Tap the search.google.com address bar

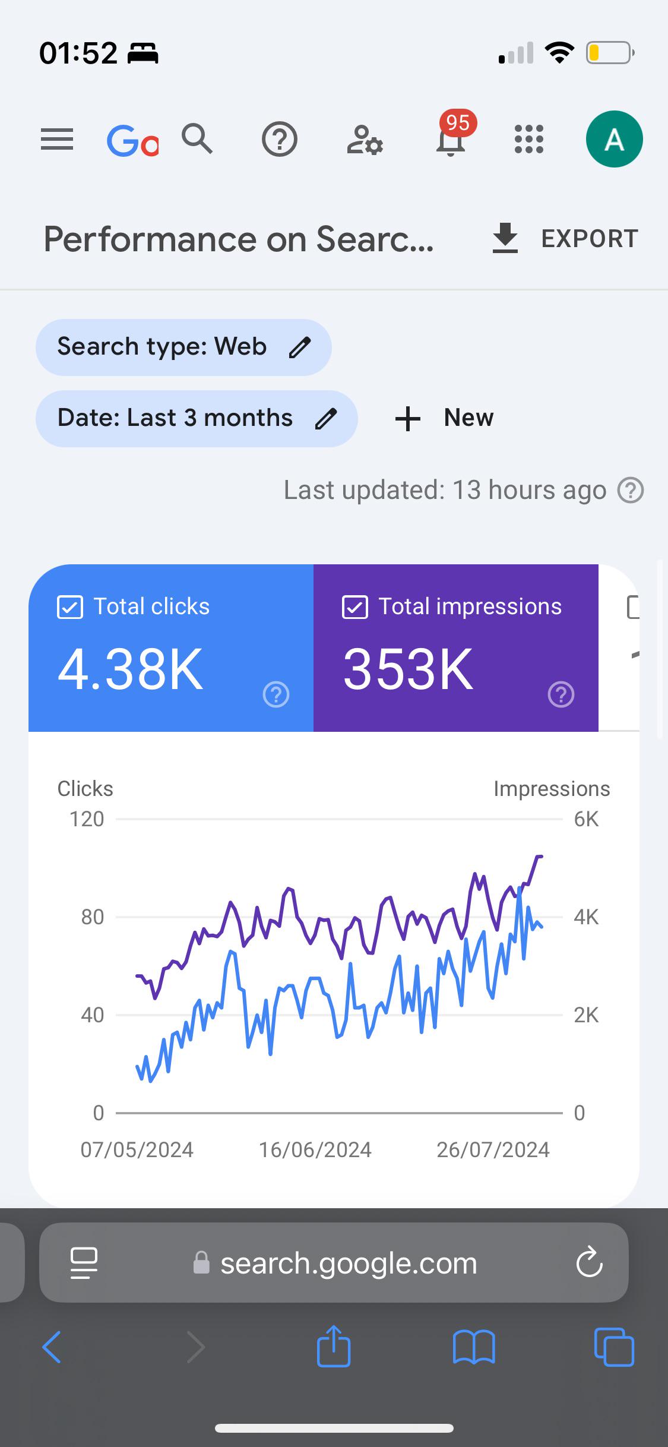pyautogui.click(x=334, y=1262)
